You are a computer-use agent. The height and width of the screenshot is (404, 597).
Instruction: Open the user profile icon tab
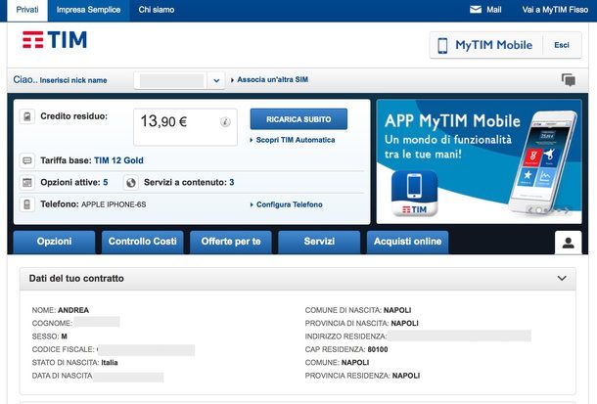click(568, 243)
